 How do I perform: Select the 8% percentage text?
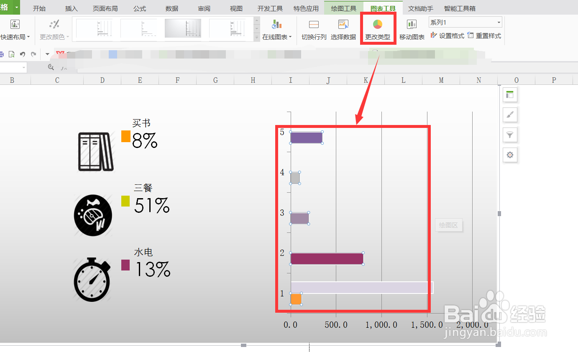(145, 141)
